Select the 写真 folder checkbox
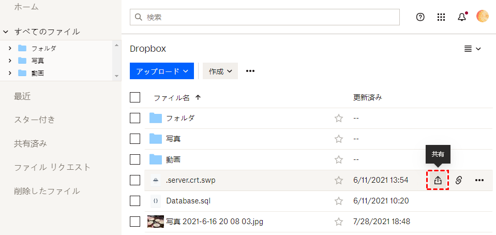The height and width of the screenshot is (235, 496). coord(135,139)
